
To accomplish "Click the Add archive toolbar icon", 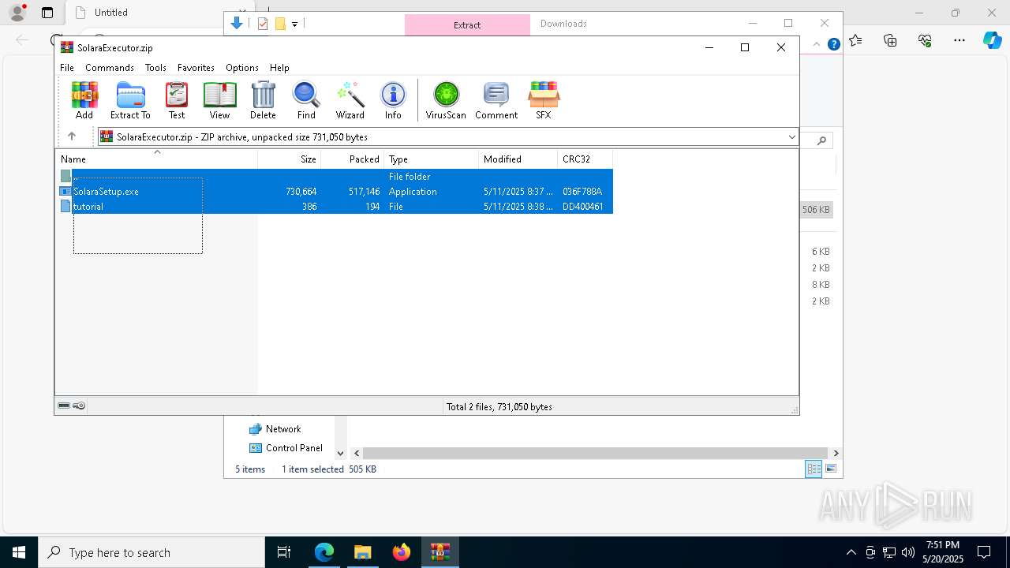I will pyautogui.click(x=84, y=100).
